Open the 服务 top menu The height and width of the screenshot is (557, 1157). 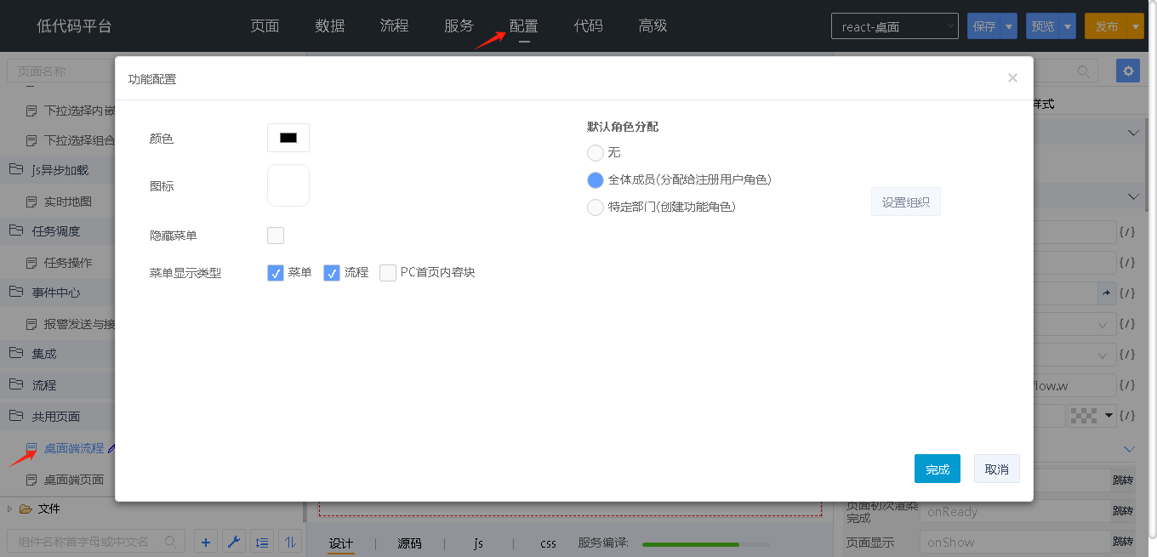[x=459, y=26]
